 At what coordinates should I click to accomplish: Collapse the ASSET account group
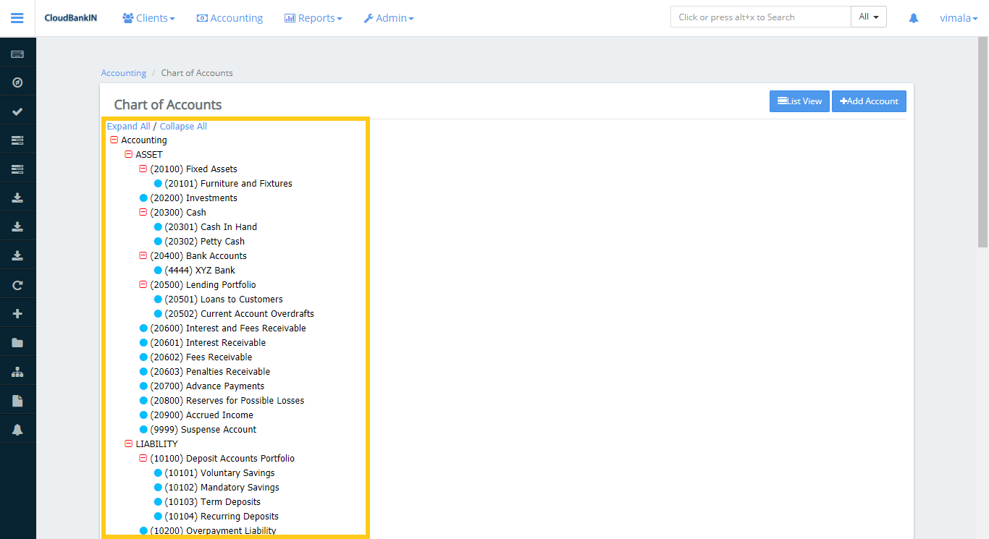[128, 154]
